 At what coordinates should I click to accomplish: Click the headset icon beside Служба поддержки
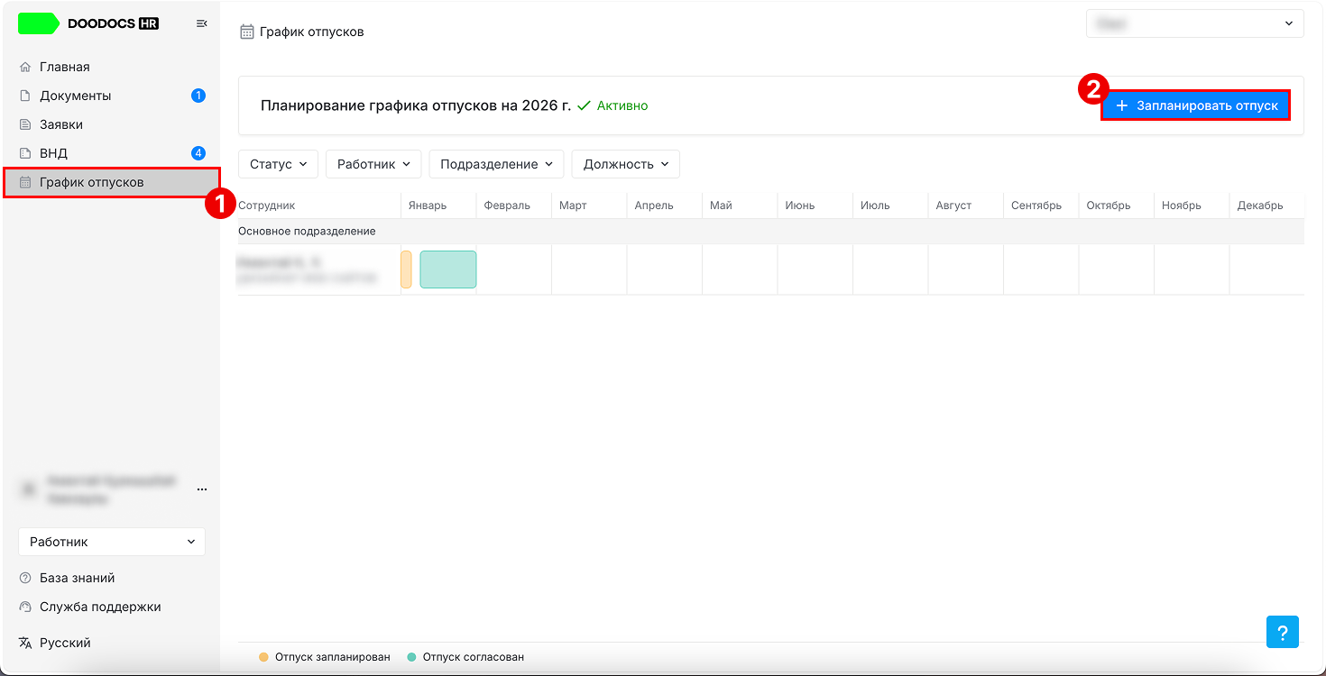point(25,607)
